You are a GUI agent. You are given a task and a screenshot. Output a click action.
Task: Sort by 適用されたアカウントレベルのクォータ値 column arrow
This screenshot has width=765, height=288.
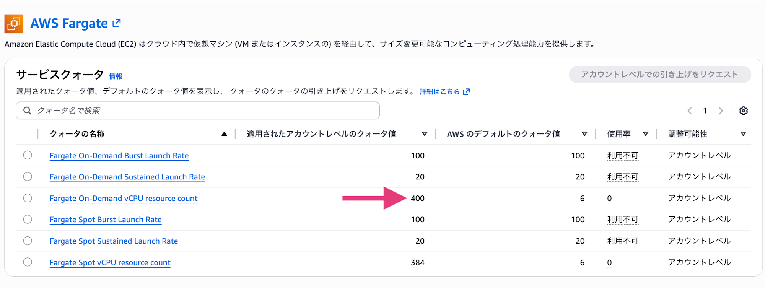click(424, 134)
